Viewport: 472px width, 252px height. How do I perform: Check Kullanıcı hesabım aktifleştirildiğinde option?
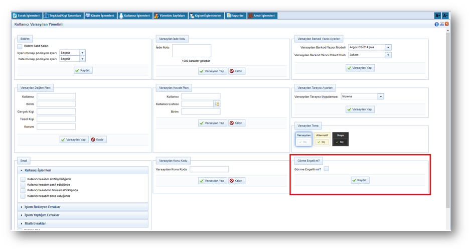[23, 179]
